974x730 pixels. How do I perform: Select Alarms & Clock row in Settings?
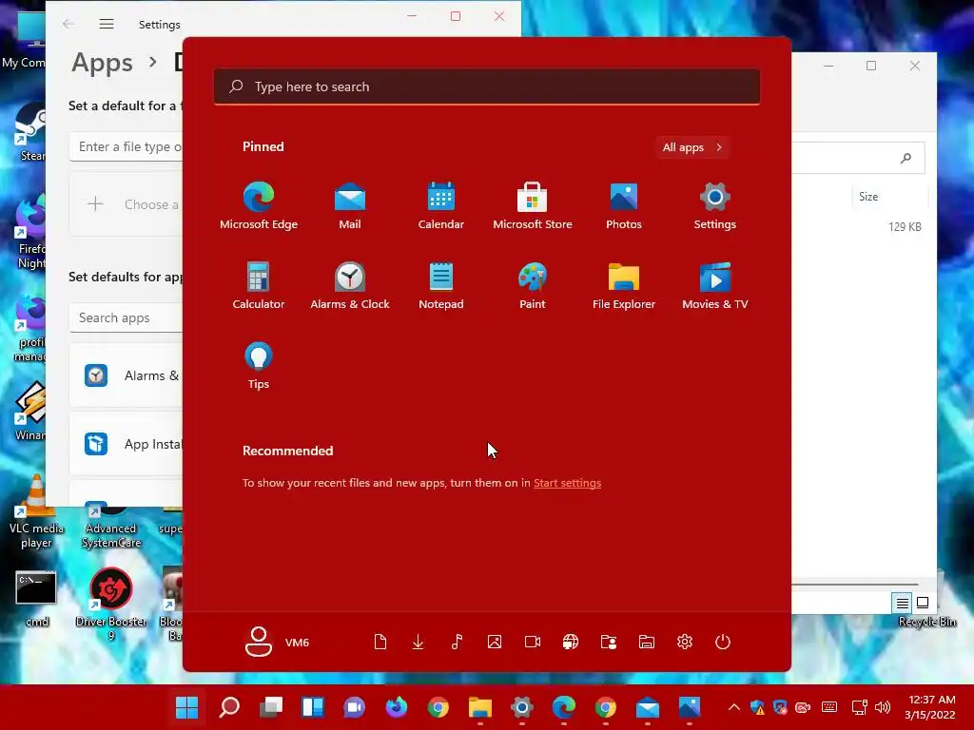[x=127, y=375]
